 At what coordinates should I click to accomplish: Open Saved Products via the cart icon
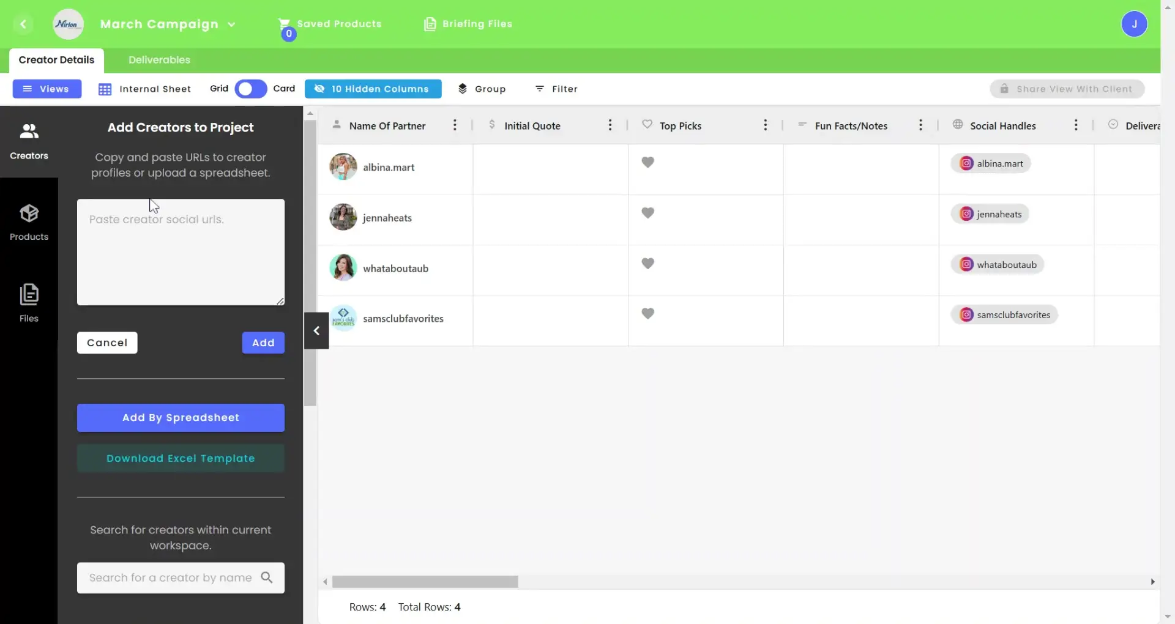click(x=285, y=24)
